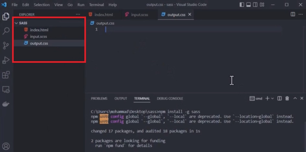This screenshot has height=152, width=306.
Task: Click 'changed 17 packages' terminal line
Action: point(145,131)
